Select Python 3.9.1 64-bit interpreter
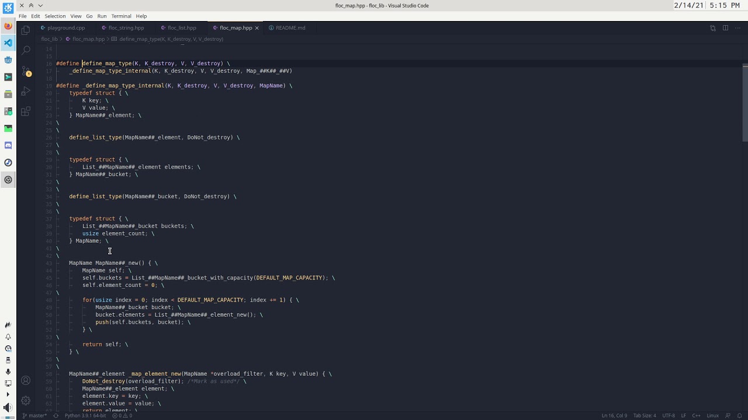 [85, 416]
